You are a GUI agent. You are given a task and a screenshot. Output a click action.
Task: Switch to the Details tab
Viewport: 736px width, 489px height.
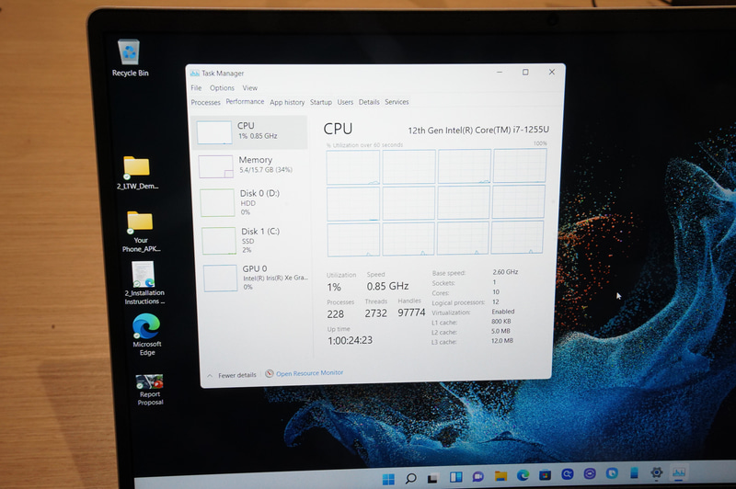369,102
